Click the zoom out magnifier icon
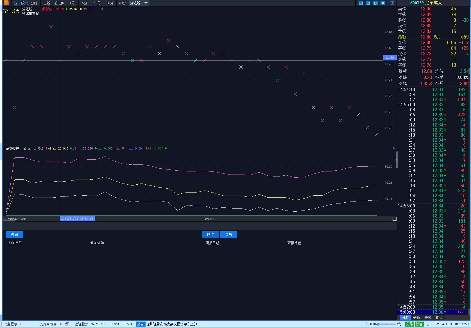The width and height of the screenshot is (471, 328). tap(367, 324)
